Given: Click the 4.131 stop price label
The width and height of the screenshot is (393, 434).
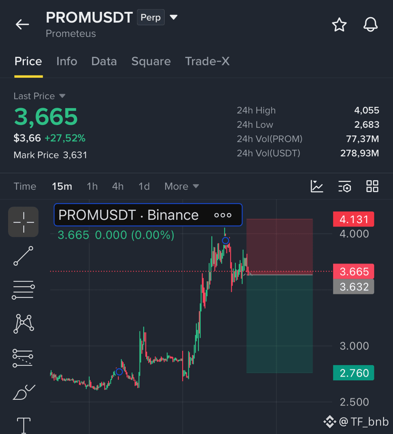Looking at the screenshot, I should (x=354, y=219).
